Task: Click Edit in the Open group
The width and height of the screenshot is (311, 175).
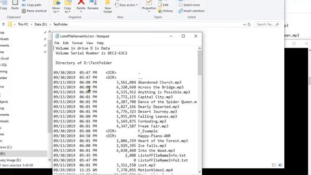Action: coord(163,5)
